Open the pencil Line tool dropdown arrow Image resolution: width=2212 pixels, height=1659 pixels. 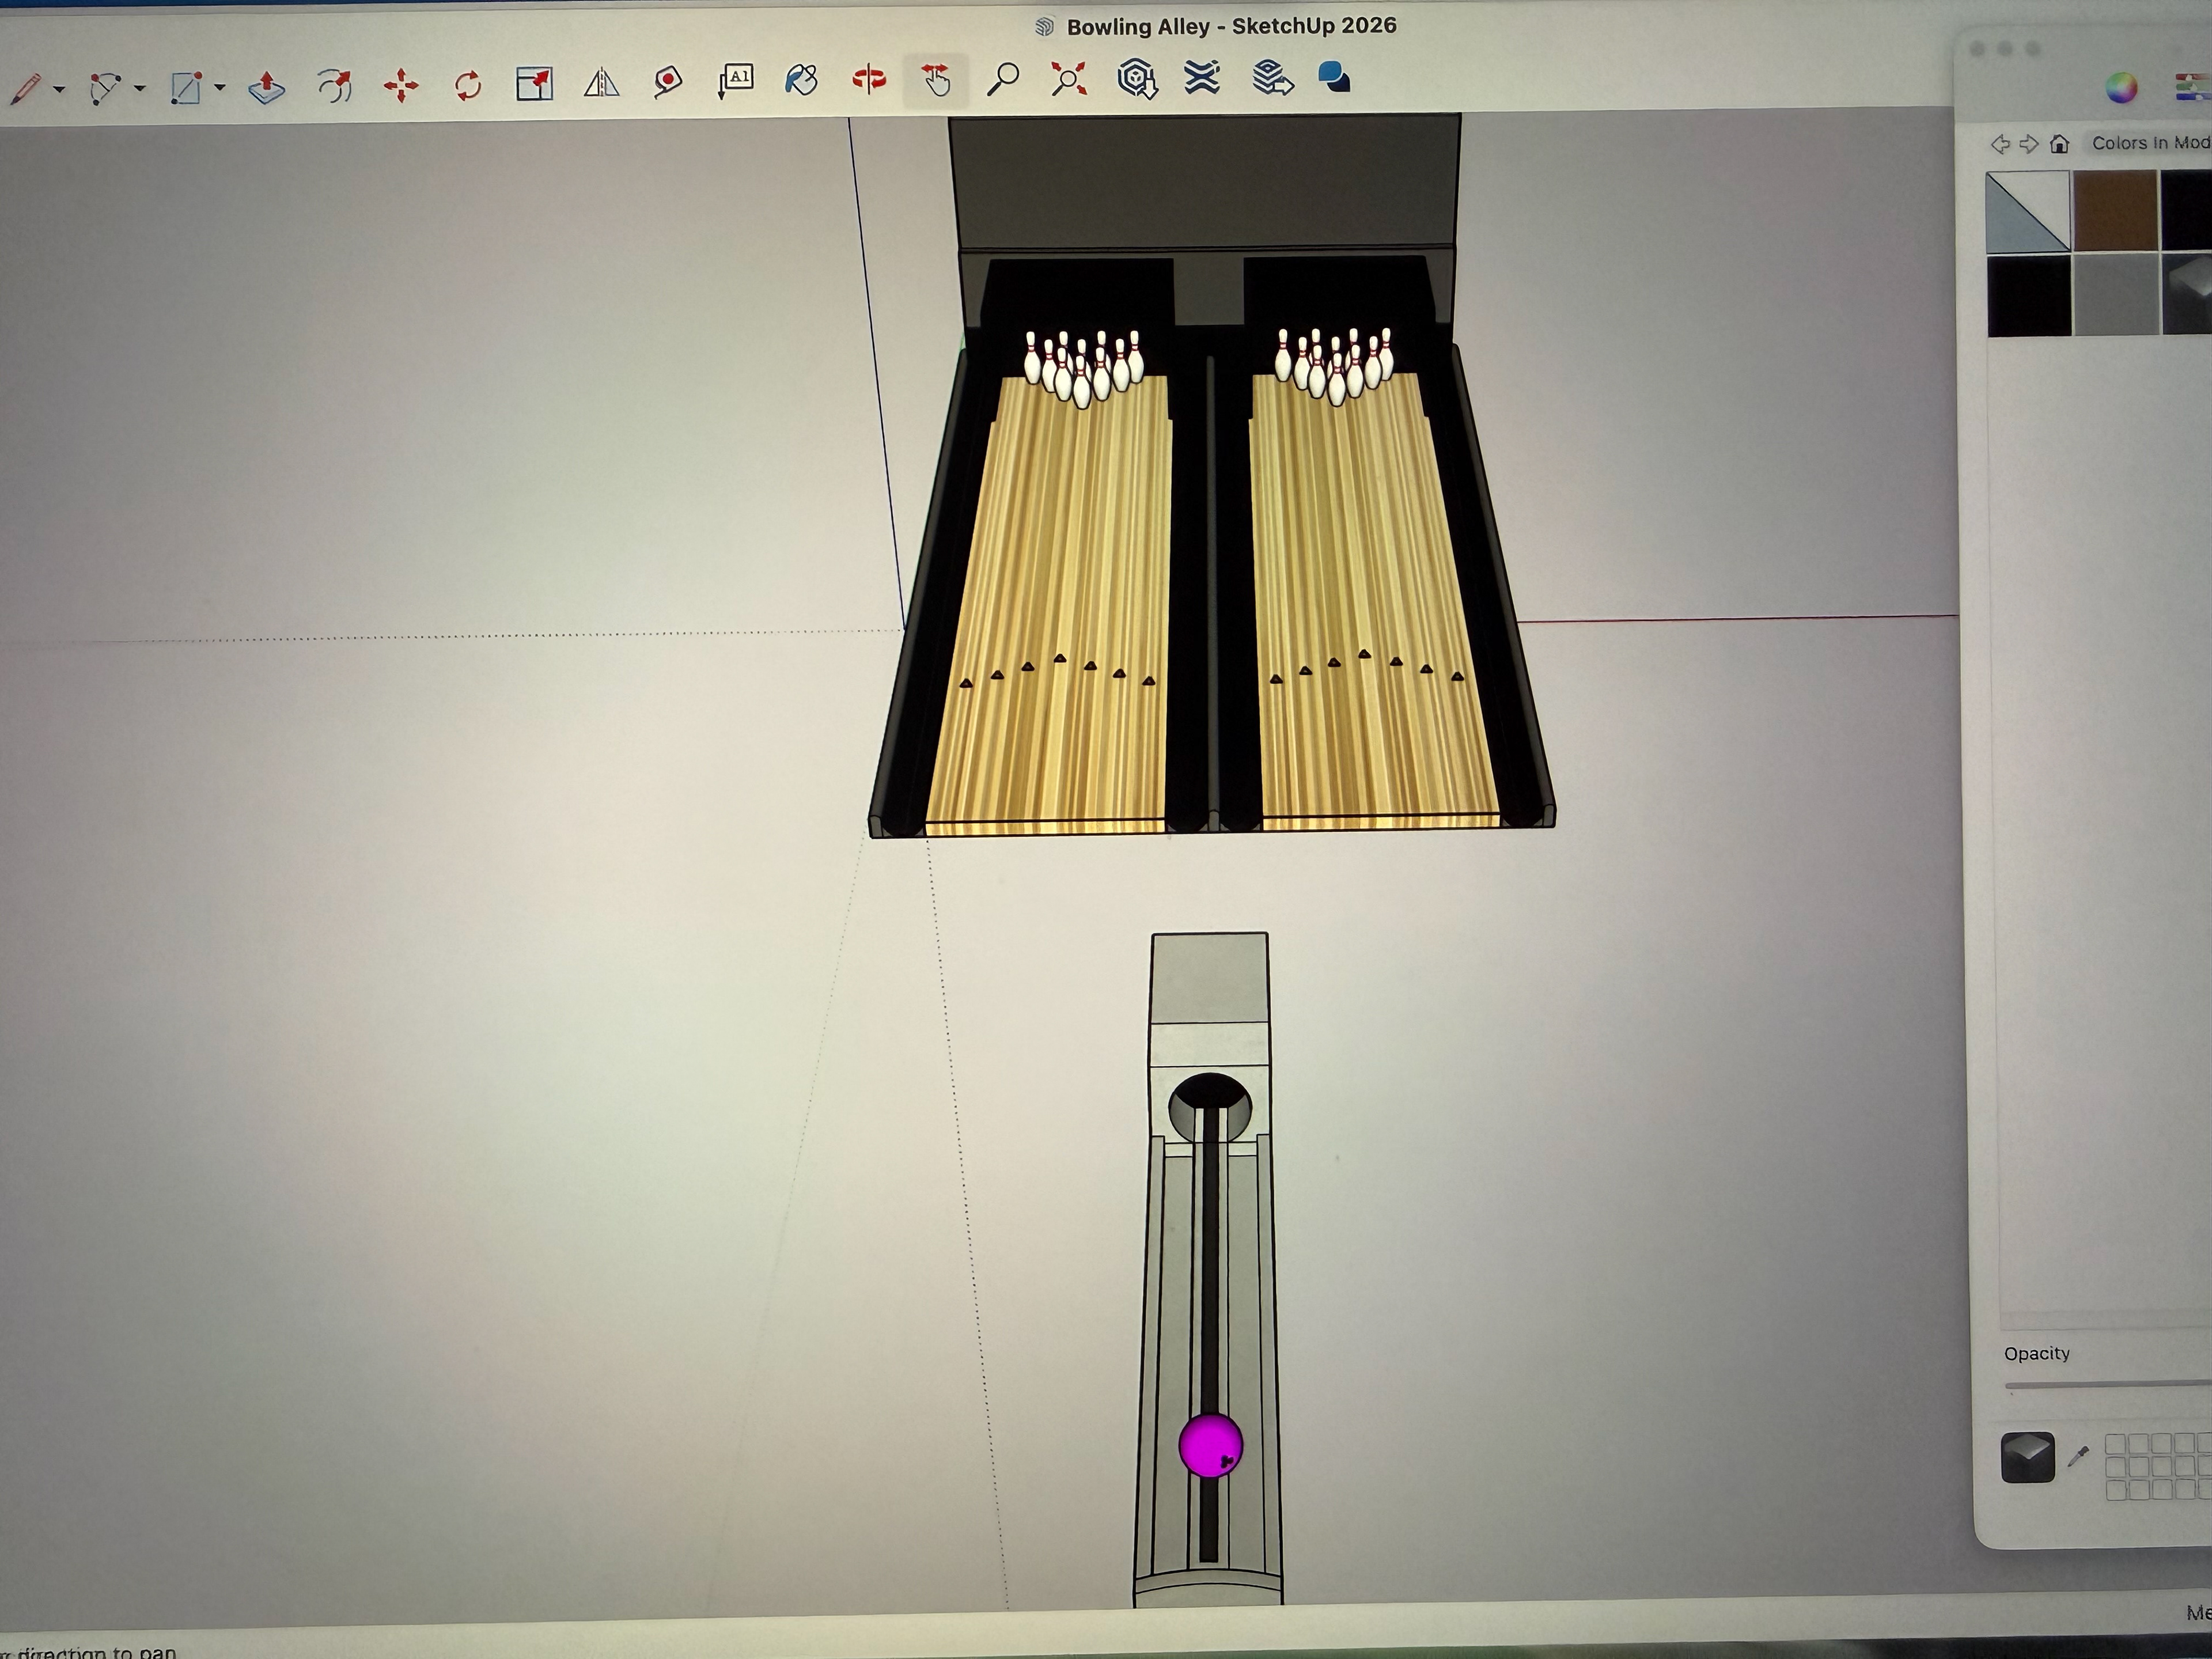tap(60, 89)
